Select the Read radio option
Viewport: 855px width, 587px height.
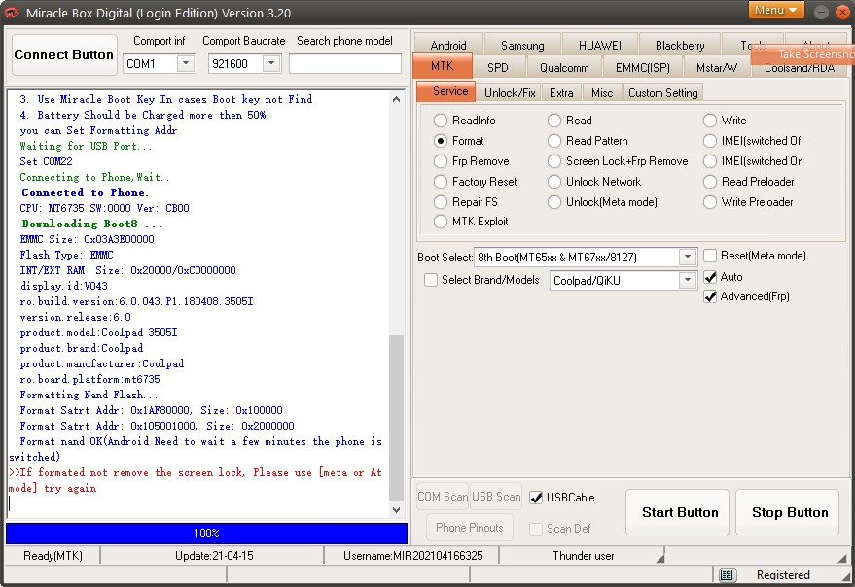pyautogui.click(x=554, y=120)
